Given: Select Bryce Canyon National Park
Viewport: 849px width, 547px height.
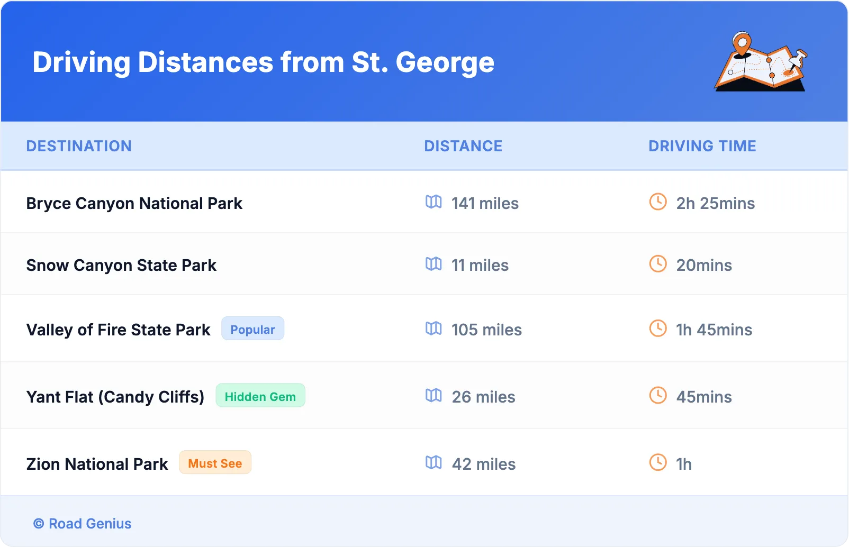Looking at the screenshot, I should (x=134, y=204).
